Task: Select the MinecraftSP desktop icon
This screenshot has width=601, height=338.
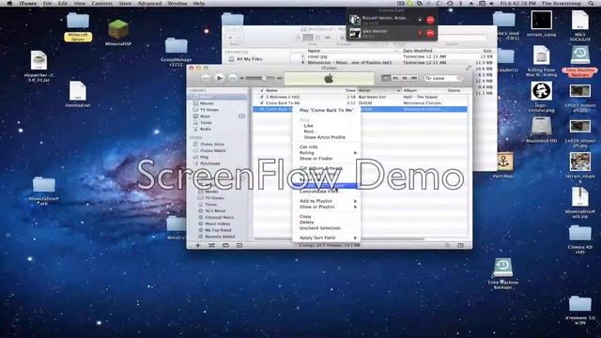Action: point(118,33)
